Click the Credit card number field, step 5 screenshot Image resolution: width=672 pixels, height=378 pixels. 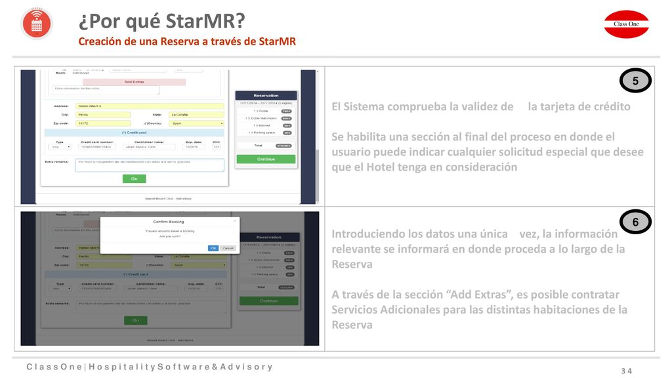(x=97, y=147)
